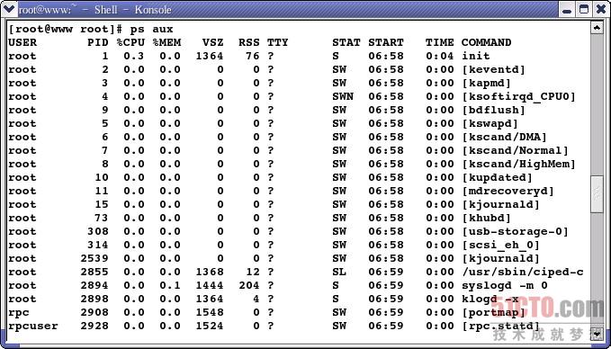This screenshot has height=349, width=611.
Task: Click the scrollbar down arrow
Action: click(597, 333)
